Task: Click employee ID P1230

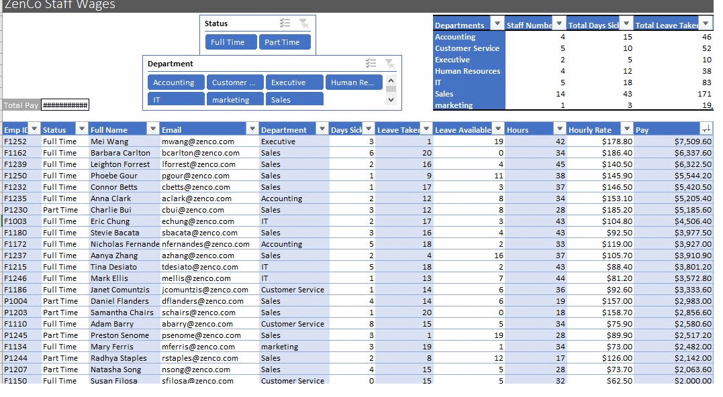Action: click(21, 210)
